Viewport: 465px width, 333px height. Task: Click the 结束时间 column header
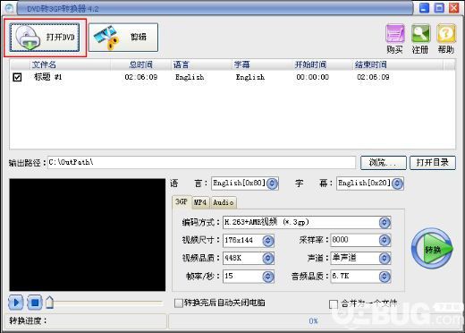click(398, 64)
